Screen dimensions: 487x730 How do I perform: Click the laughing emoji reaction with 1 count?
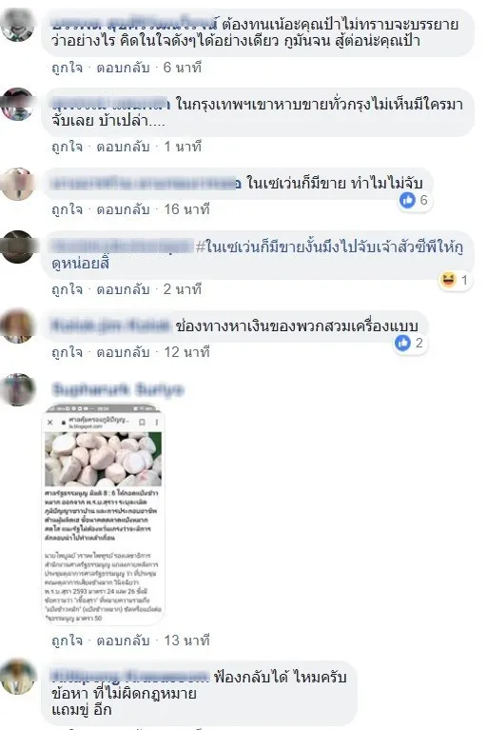click(x=455, y=280)
